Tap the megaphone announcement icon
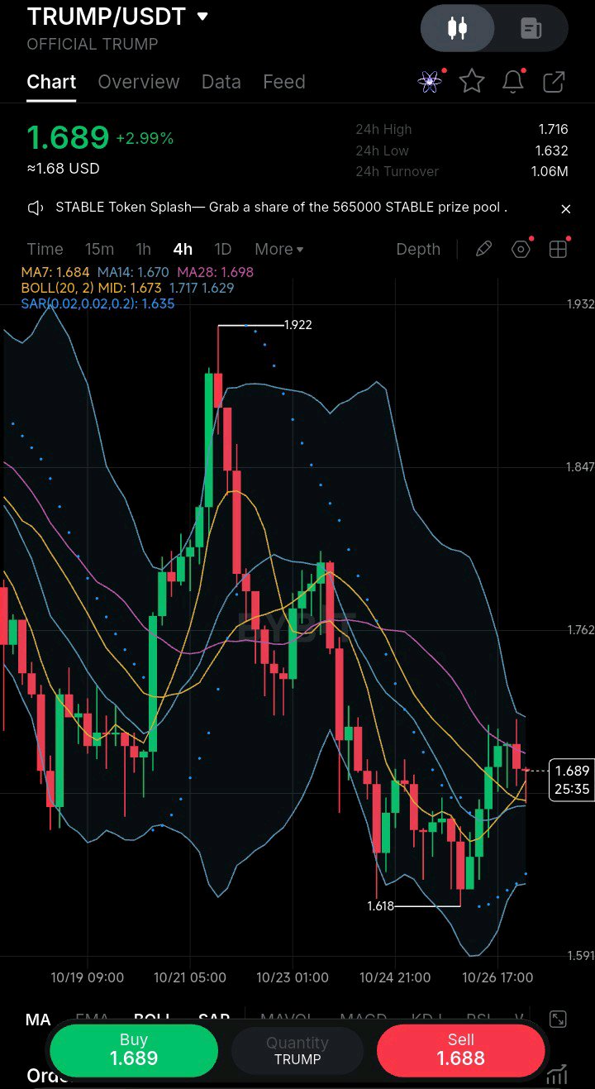 [36, 208]
